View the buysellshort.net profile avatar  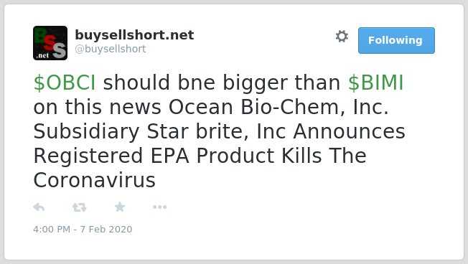[x=50, y=43]
